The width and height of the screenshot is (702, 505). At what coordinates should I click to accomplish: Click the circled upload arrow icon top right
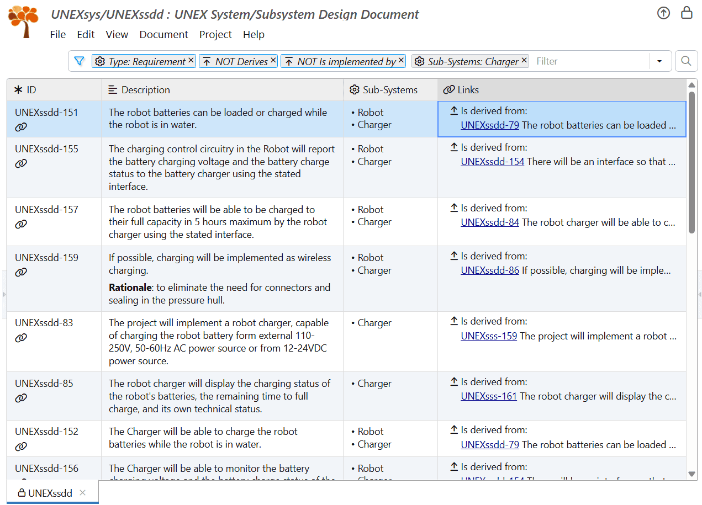tap(663, 13)
